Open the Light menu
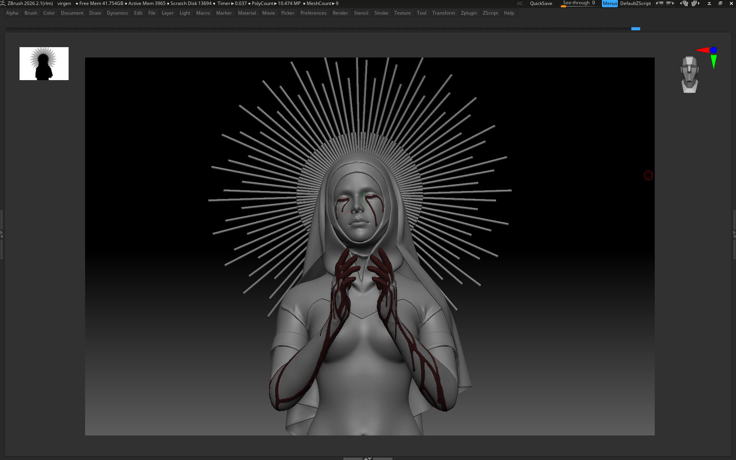 point(185,13)
